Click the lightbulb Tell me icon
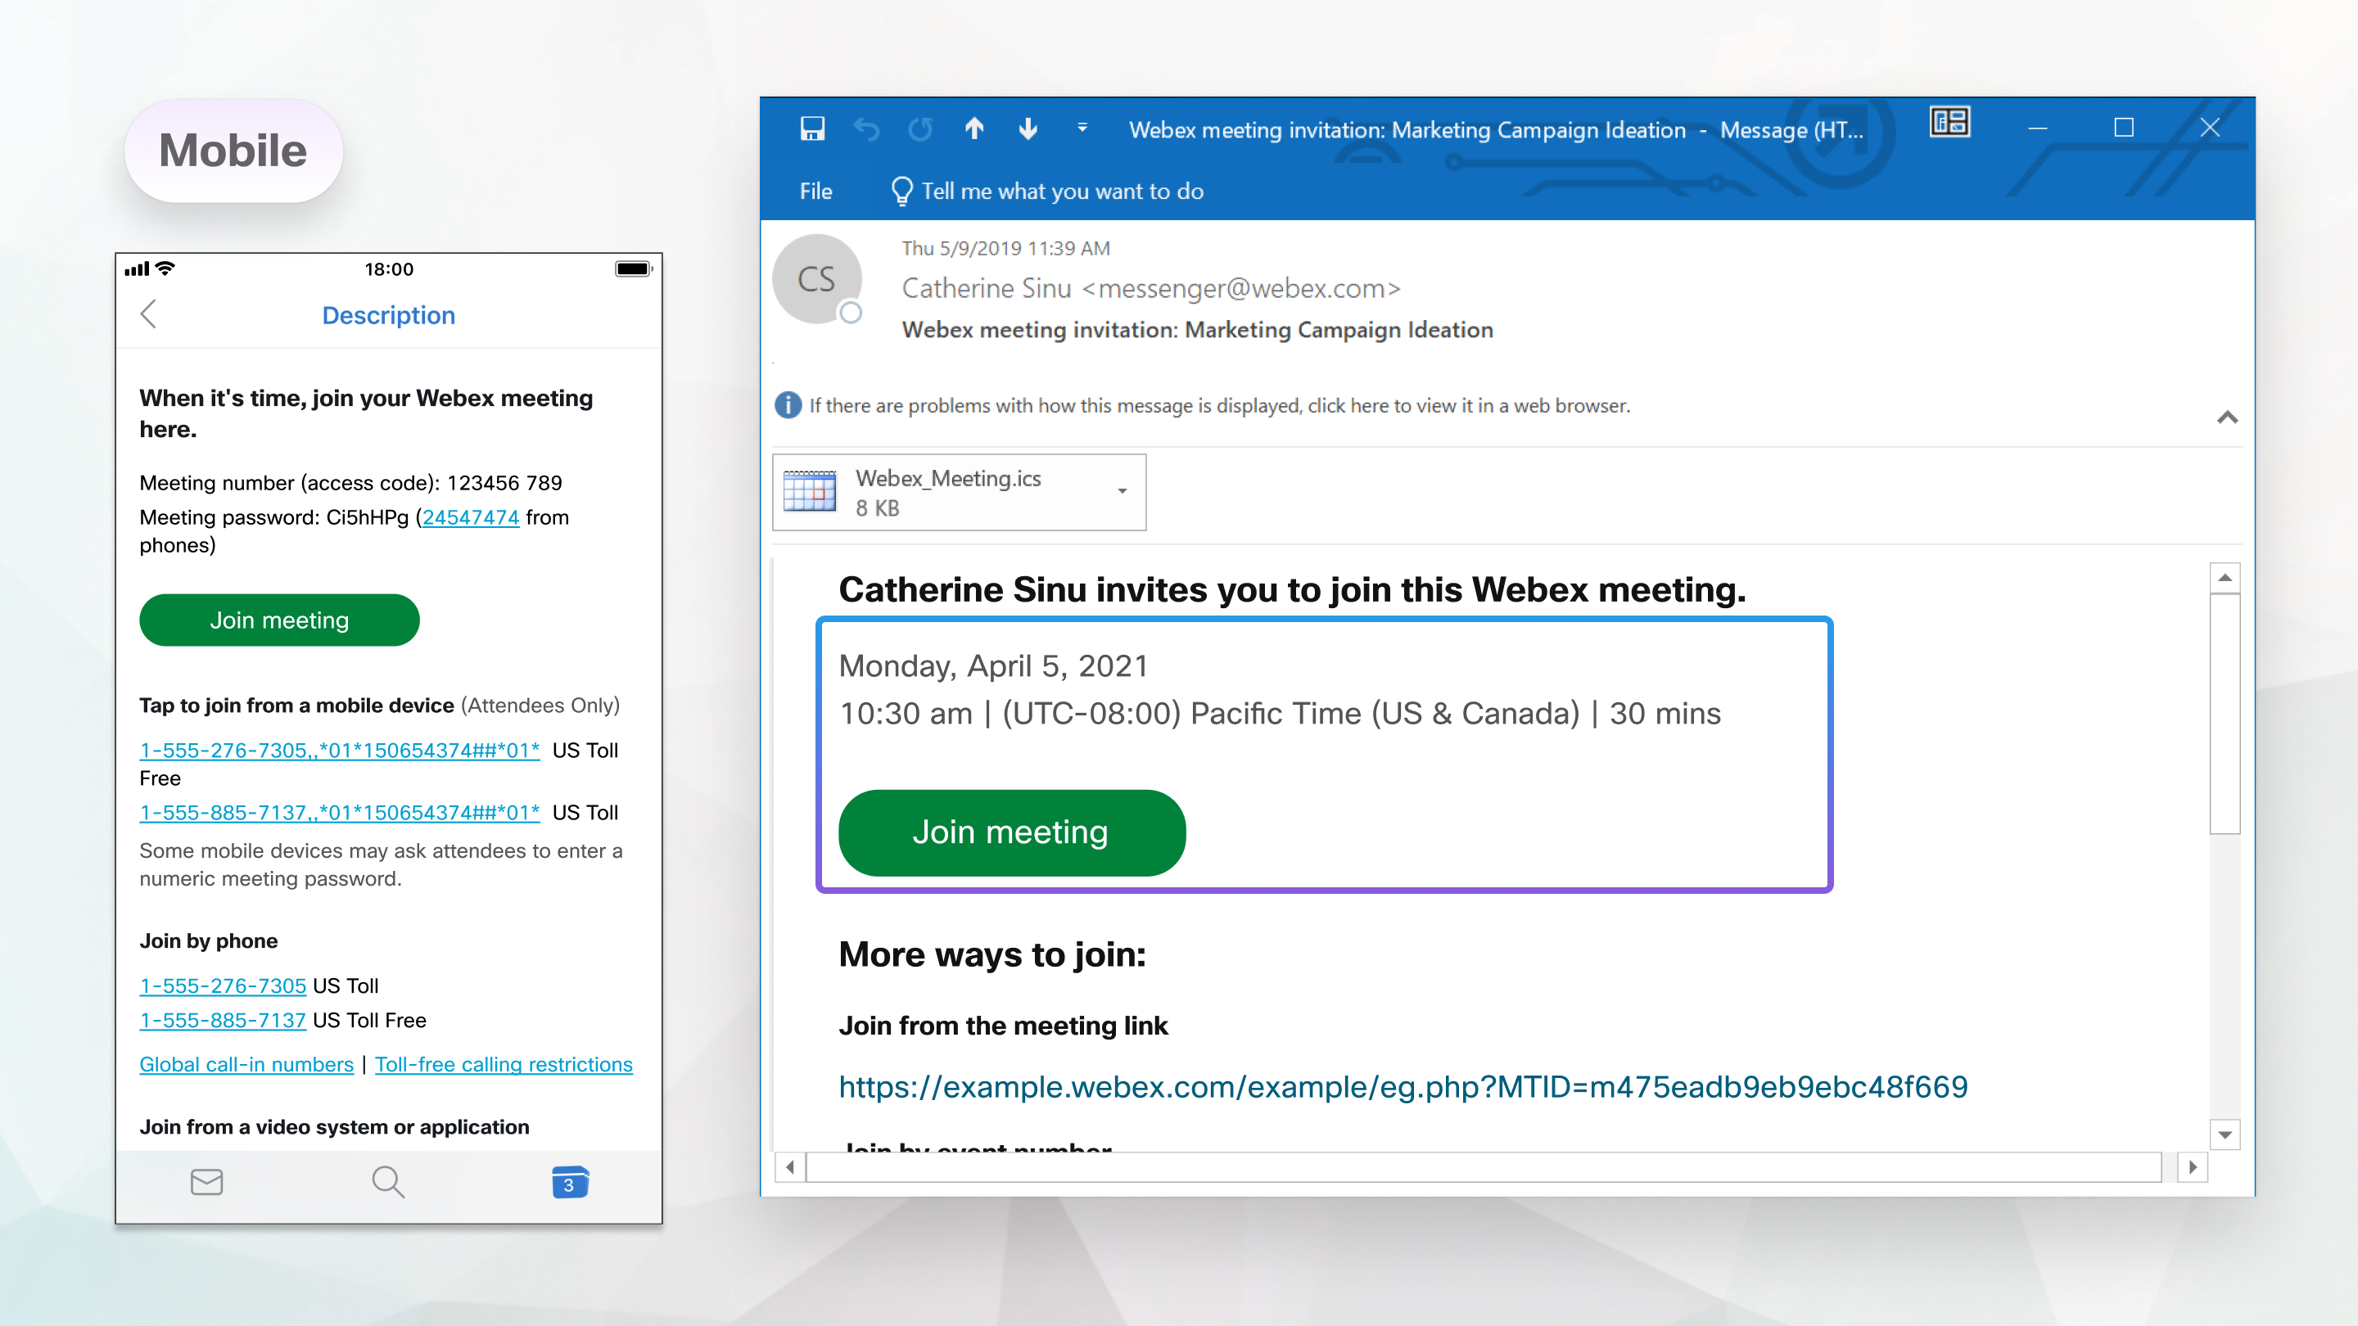The height and width of the screenshot is (1326, 2358). click(901, 192)
